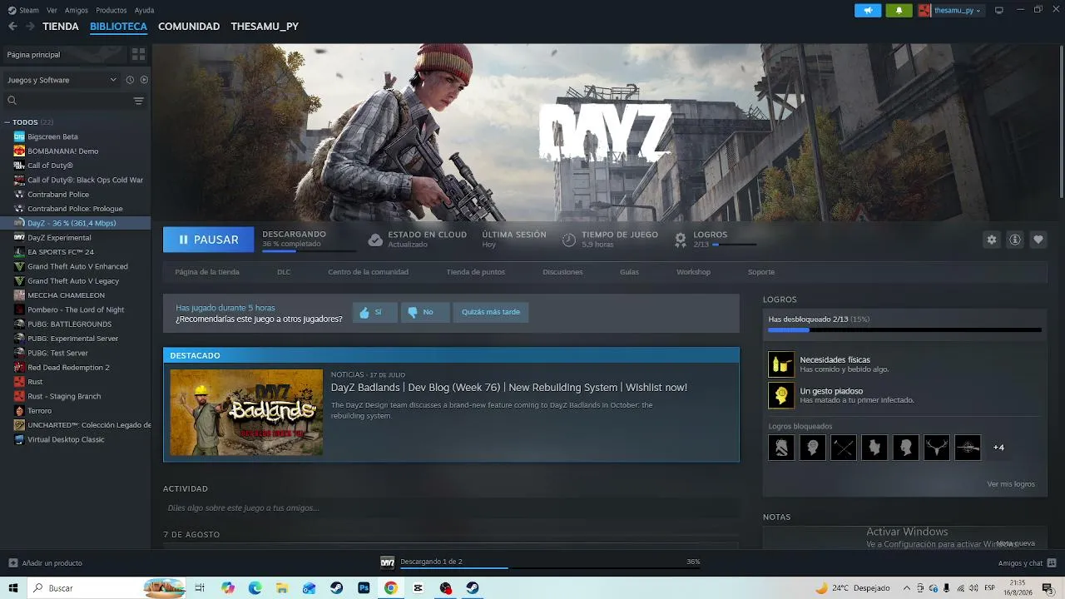Image resolution: width=1065 pixels, height=599 pixels.
Task: Go to the TIENDA tab
Action: [61, 27]
